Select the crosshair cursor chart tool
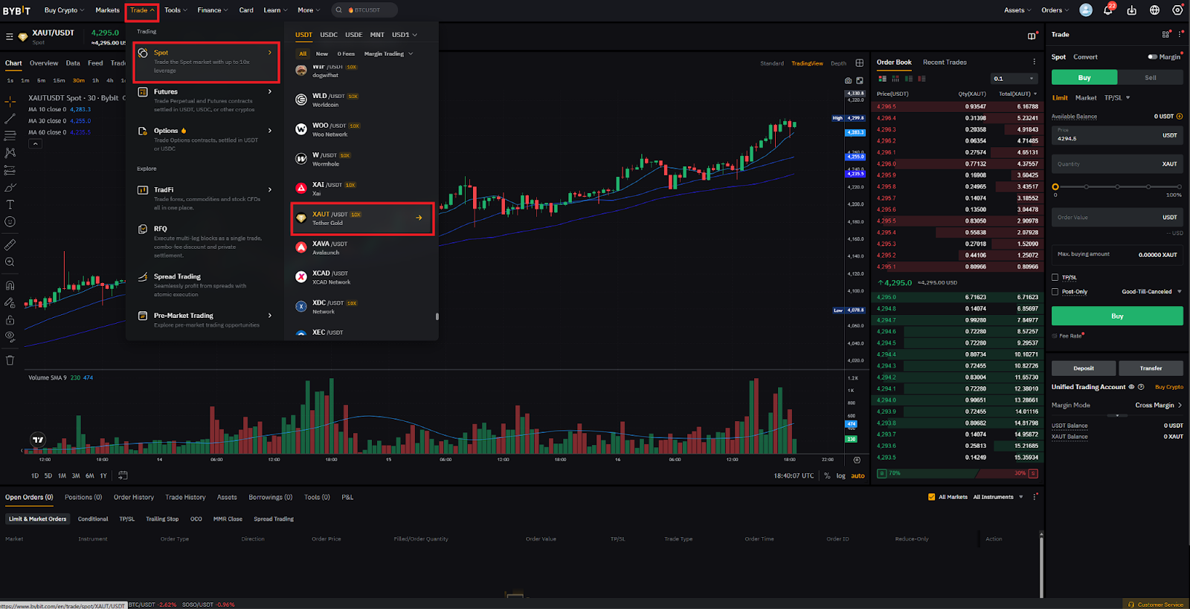Image resolution: width=1190 pixels, height=609 pixels. click(10, 100)
